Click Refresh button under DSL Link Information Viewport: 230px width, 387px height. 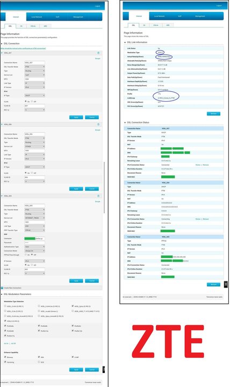coord(213,113)
